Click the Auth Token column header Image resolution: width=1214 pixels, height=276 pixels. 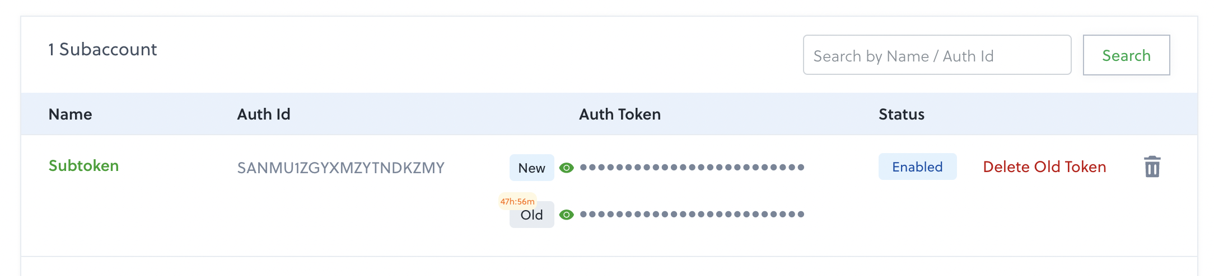click(x=620, y=114)
